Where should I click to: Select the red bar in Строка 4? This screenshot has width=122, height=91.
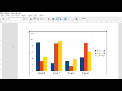[86, 57]
